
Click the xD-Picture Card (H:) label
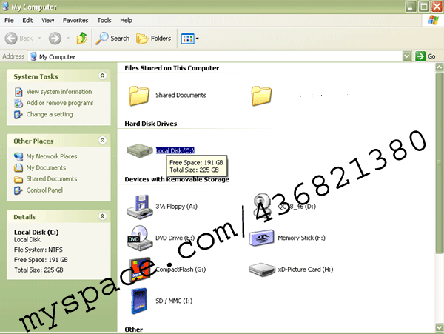tap(306, 270)
